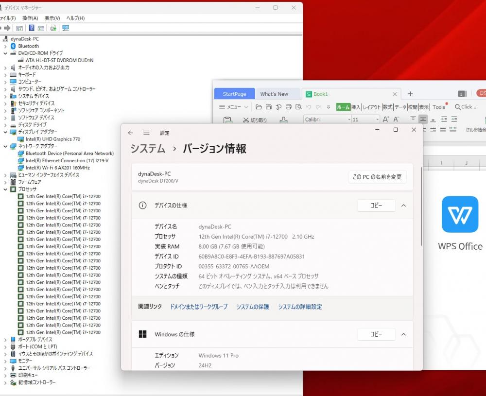Expand the キーボード node
486x396 pixels.
5,75
